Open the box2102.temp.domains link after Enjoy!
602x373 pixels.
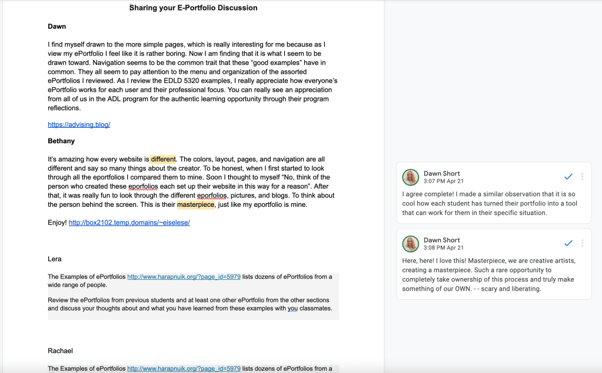(129, 223)
